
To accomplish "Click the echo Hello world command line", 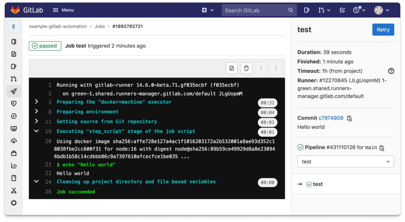I will (x=86, y=165).
